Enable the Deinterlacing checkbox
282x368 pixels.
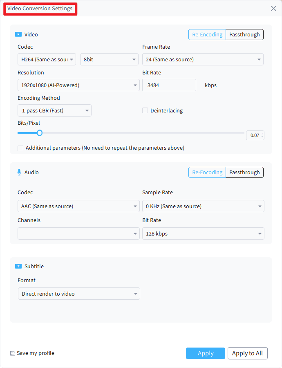pos(145,110)
